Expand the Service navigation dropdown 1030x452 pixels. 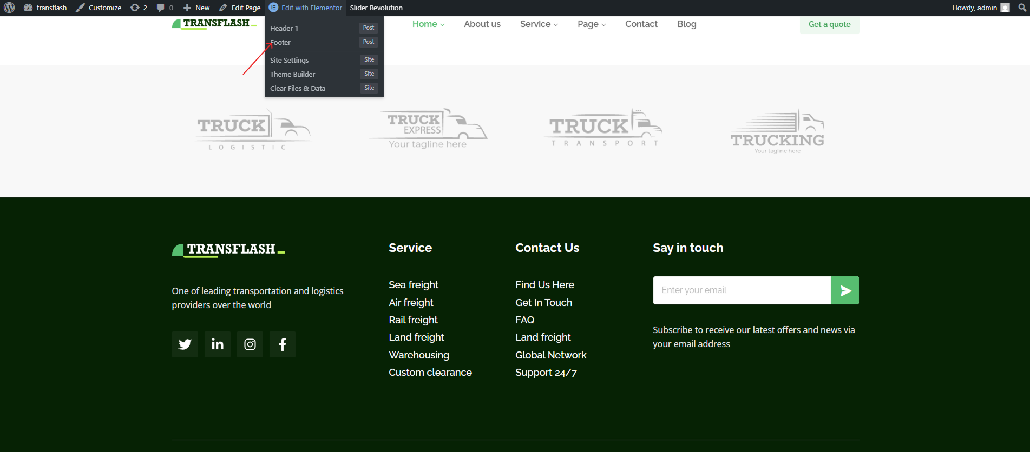pyautogui.click(x=539, y=24)
